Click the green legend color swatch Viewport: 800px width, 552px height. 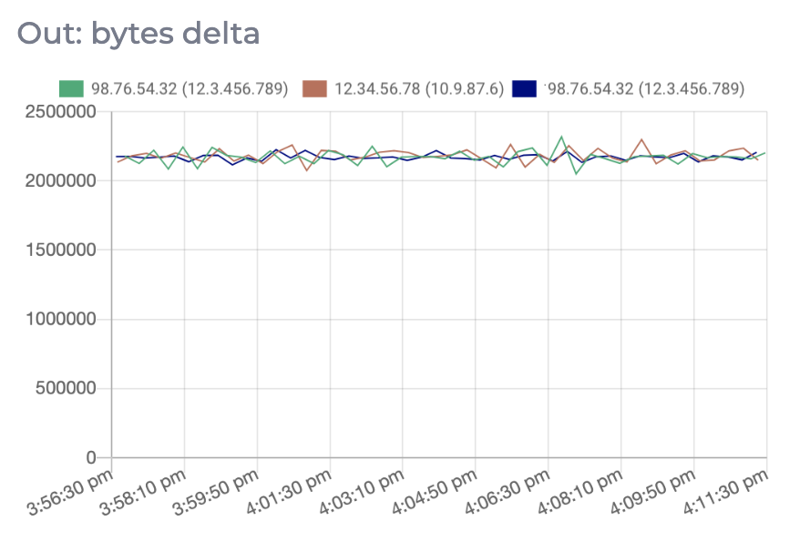[70, 88]
